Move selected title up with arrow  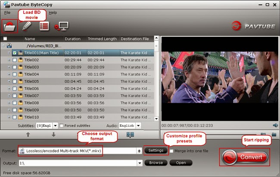click(28, 134)
